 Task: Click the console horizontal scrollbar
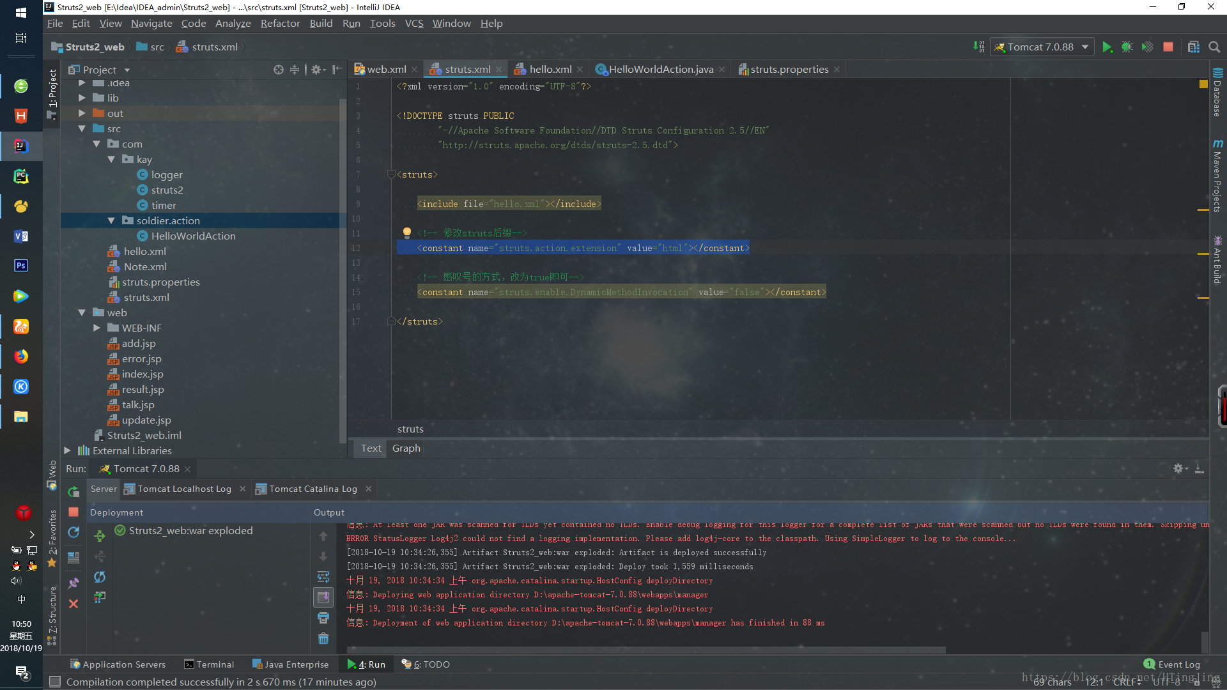coord(645,650)
